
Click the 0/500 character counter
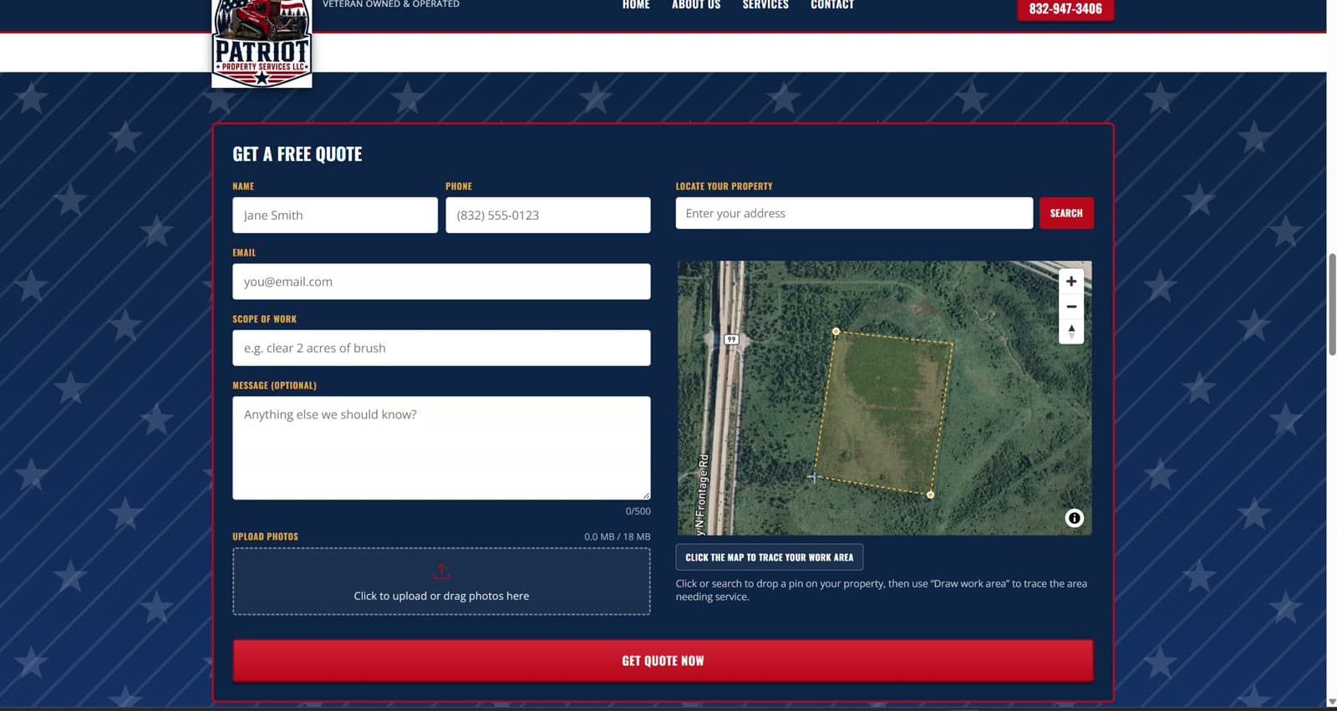(638, 511)
